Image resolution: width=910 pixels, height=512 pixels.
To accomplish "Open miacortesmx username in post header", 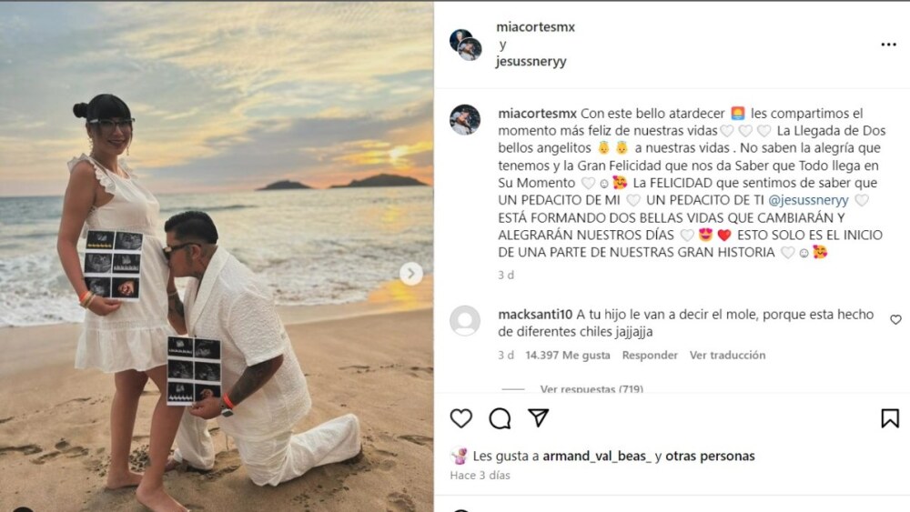I will 536,26.
